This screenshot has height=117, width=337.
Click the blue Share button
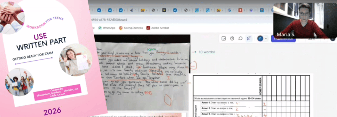pos(283,39)
